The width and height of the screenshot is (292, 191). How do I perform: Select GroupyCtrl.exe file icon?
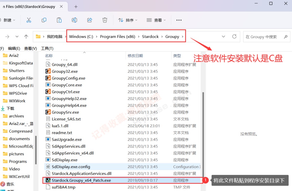pos(48,92)
